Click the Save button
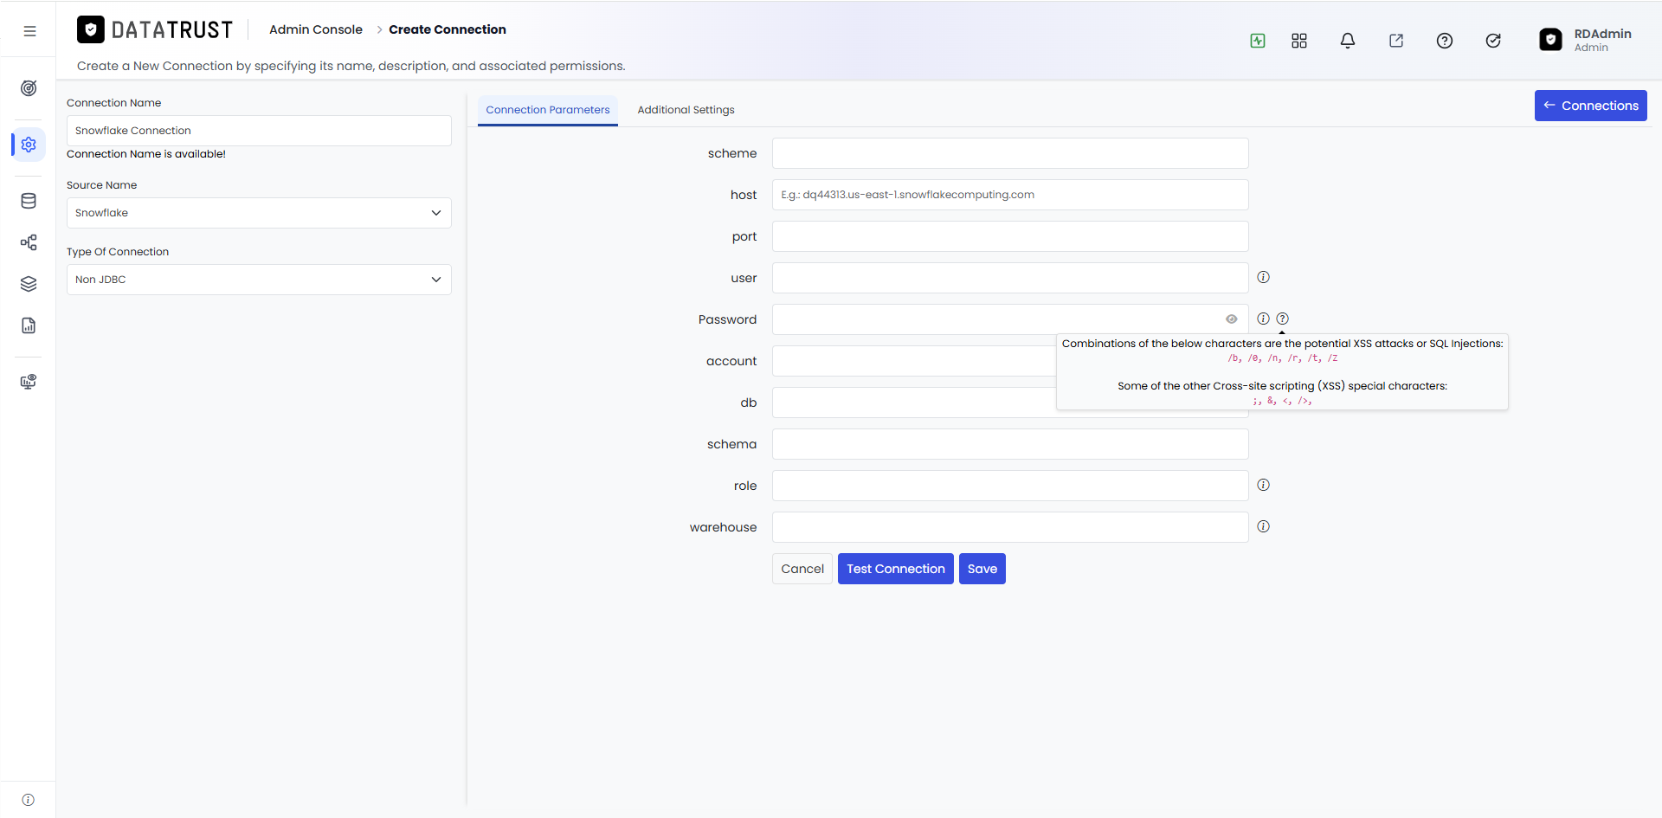 coord(982,569)
